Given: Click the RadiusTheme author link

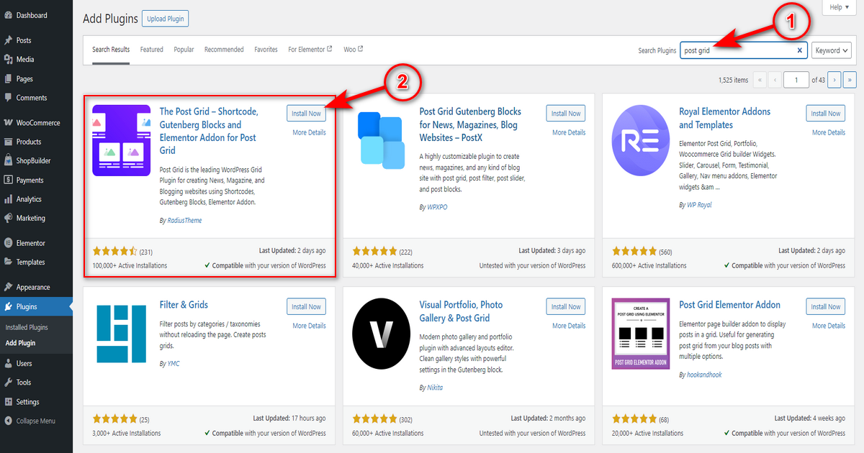Looking at the screenshot, I should coord(184,221).
